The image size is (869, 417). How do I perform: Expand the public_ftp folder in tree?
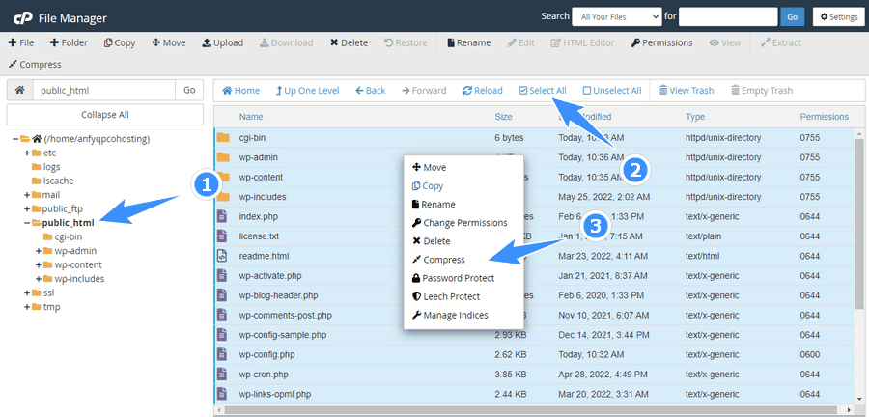click(27, 208)
